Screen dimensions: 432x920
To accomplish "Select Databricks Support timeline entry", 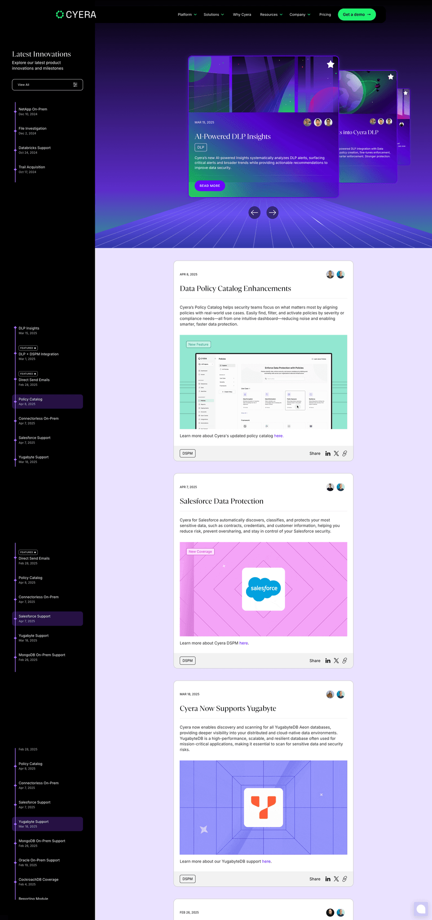I will 35,150.
